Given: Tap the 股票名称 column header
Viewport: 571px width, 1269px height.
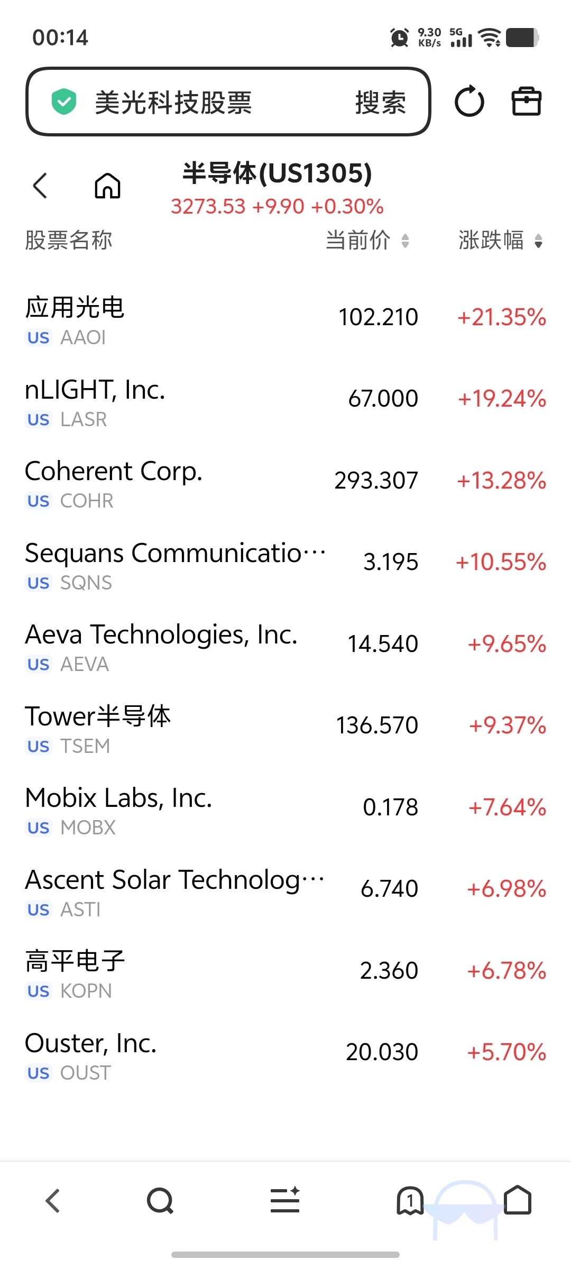Looking at the screenshot, I should [69, 241].
